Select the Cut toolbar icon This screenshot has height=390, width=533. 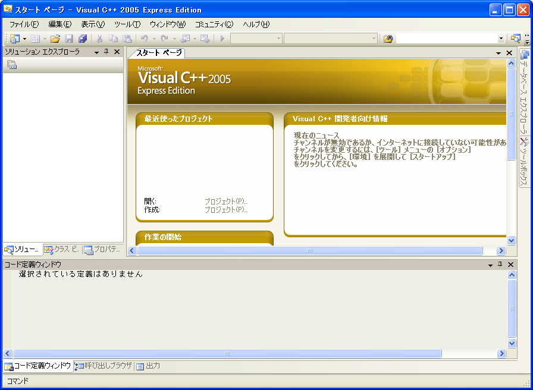pyautogui.click(x=99, y=38)
